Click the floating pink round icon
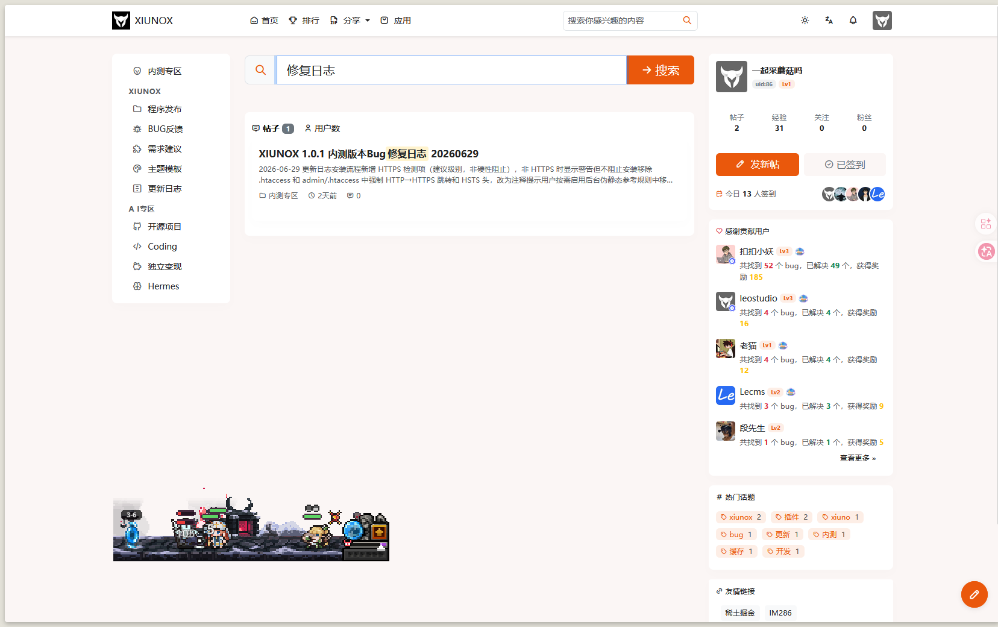 [x=987, y=251]
